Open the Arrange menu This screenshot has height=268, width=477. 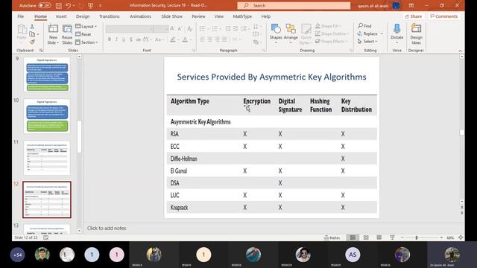(x=291, y=33)
